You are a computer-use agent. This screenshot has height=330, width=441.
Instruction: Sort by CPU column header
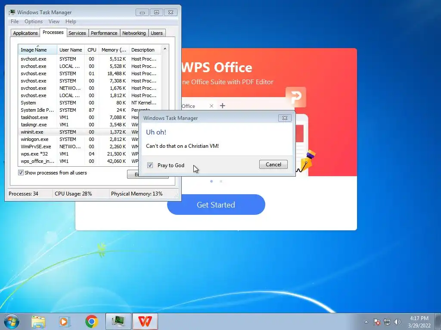92,50
